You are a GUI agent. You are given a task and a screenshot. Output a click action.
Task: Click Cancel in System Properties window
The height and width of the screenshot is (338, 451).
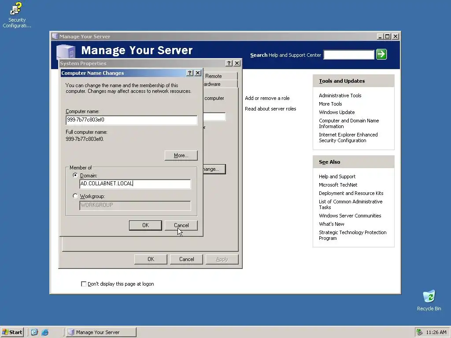[x=186, y=259]
